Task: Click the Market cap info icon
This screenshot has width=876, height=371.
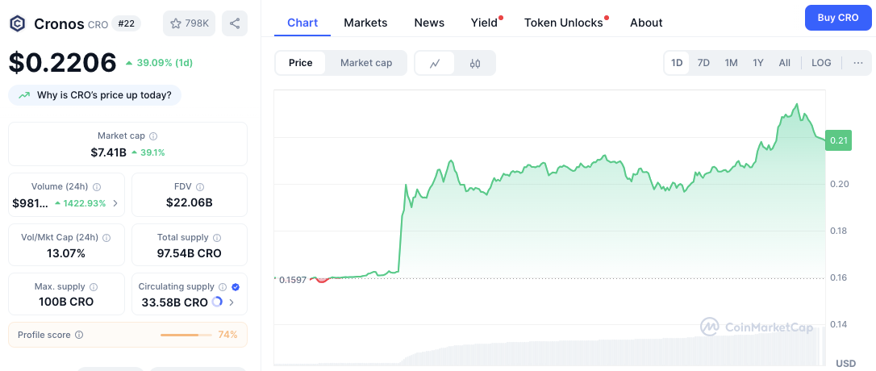Action: [x=153, y=136]
